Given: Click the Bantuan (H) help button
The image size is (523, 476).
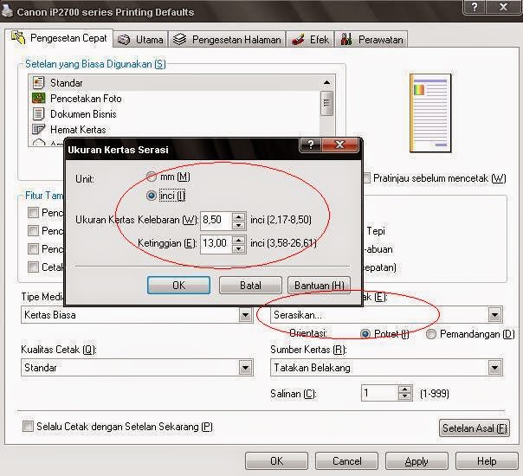Looking at the screenshot, I should point(319,285).
